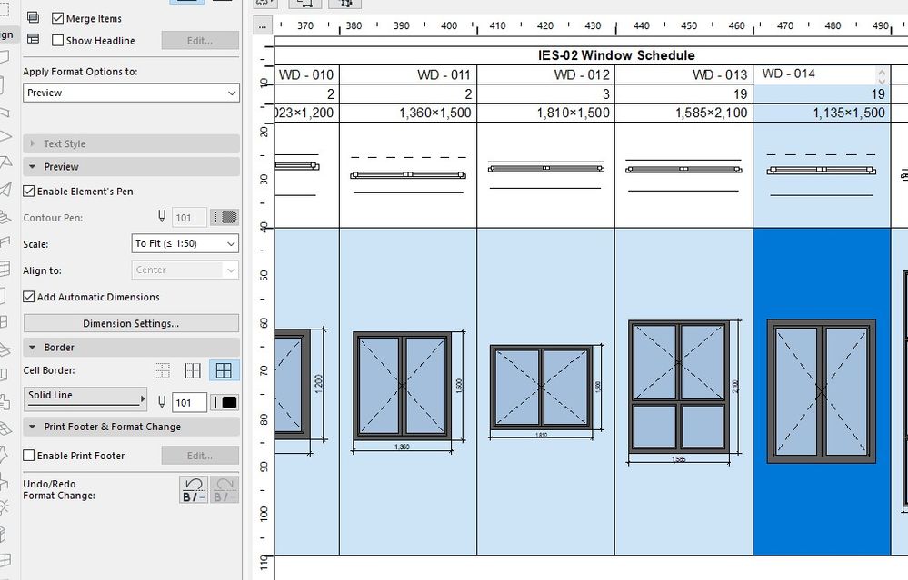
Task: Click the Dimension Settings button
Action: pyautogui.click(x=131, y=322)
